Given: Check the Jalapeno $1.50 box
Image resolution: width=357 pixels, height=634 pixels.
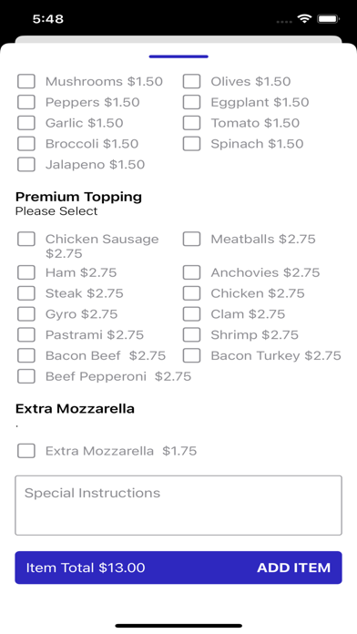Looking at the screenshot, I should tap(26, 165).
